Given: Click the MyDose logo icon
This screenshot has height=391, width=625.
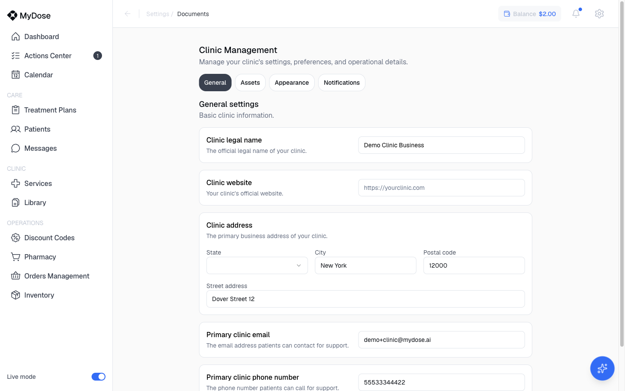Looking at the screenshot, I should 12,16.
